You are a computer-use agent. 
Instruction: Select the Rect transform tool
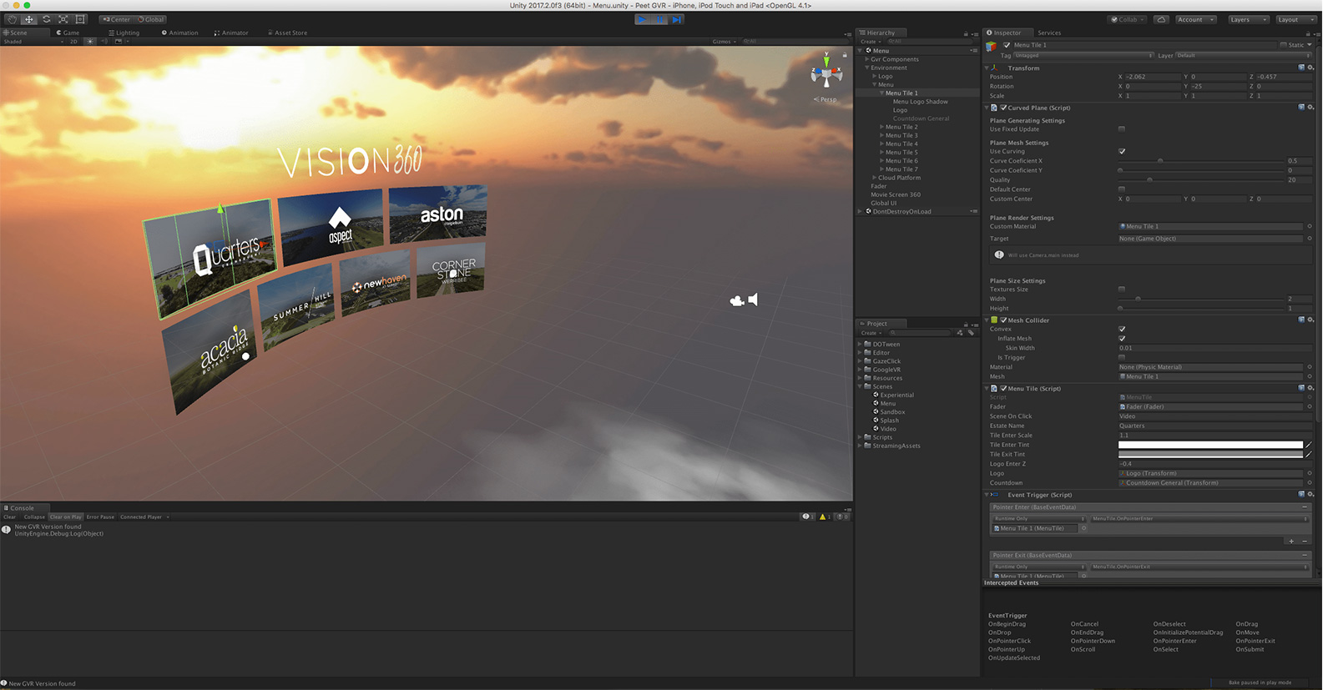(80, 19)
